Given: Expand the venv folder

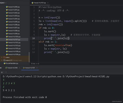Looking at the screenshot, I should (x=2, y=57).
